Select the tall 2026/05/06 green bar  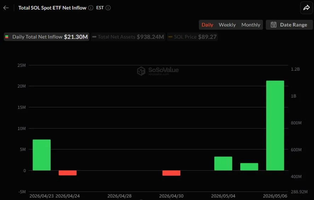[275, 125]
